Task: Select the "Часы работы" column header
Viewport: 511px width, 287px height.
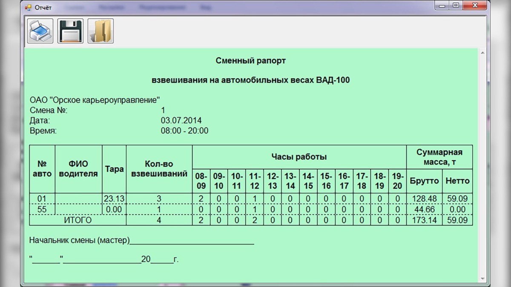Action: point(299,157)
